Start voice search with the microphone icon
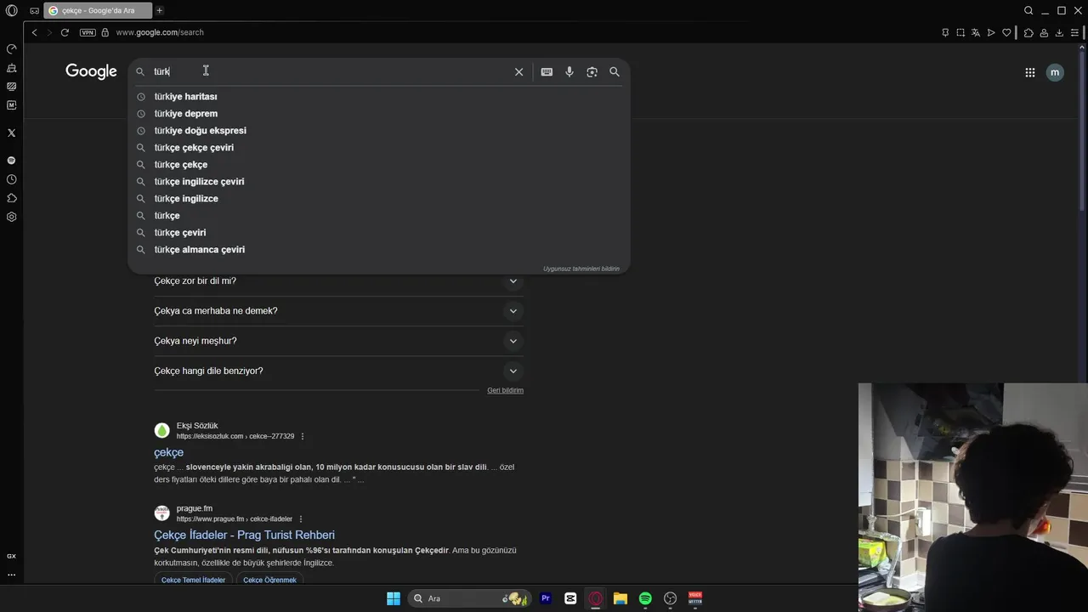The image size is (1088, 612). point(569,72)
